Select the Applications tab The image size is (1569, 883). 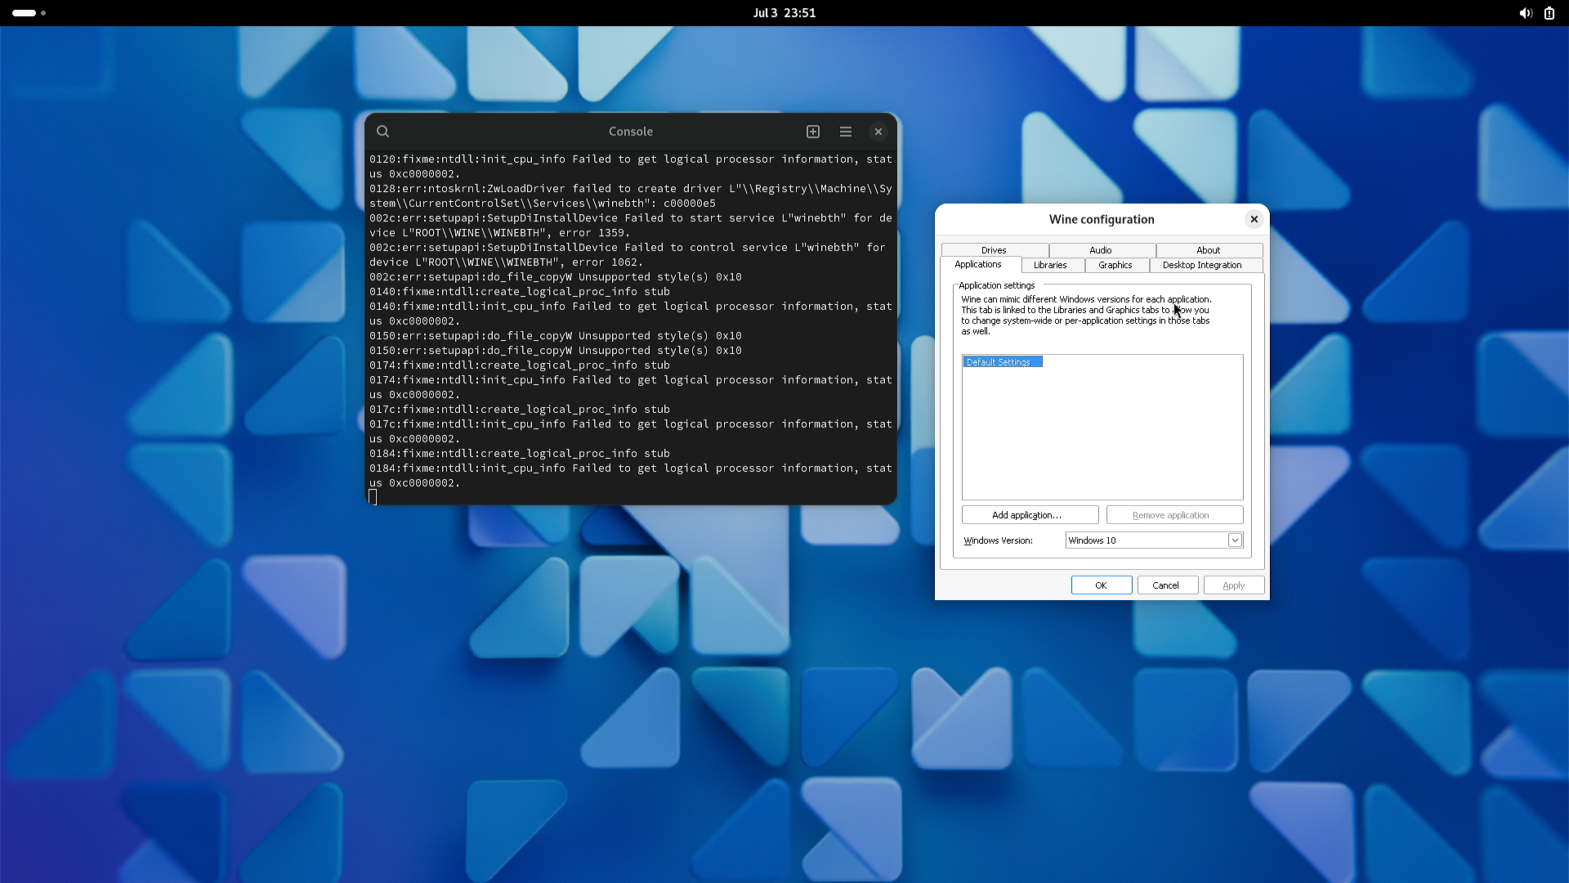point(979,265)
